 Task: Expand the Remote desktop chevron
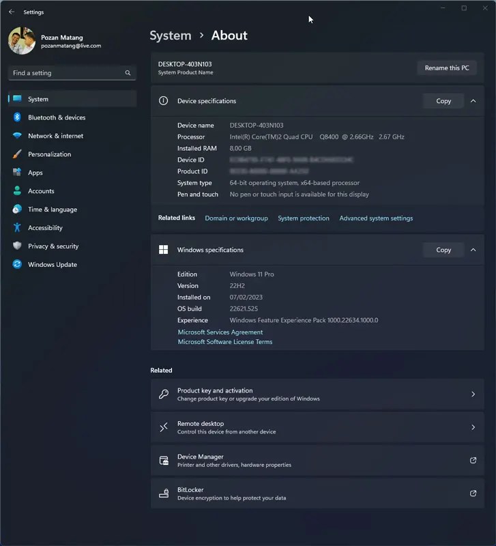point(473,427)
